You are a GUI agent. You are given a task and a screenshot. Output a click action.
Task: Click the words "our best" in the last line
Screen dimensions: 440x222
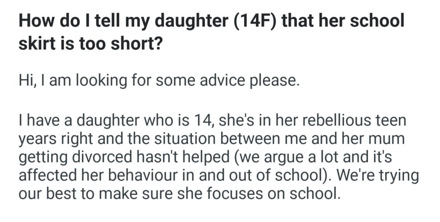click(46, 193)
